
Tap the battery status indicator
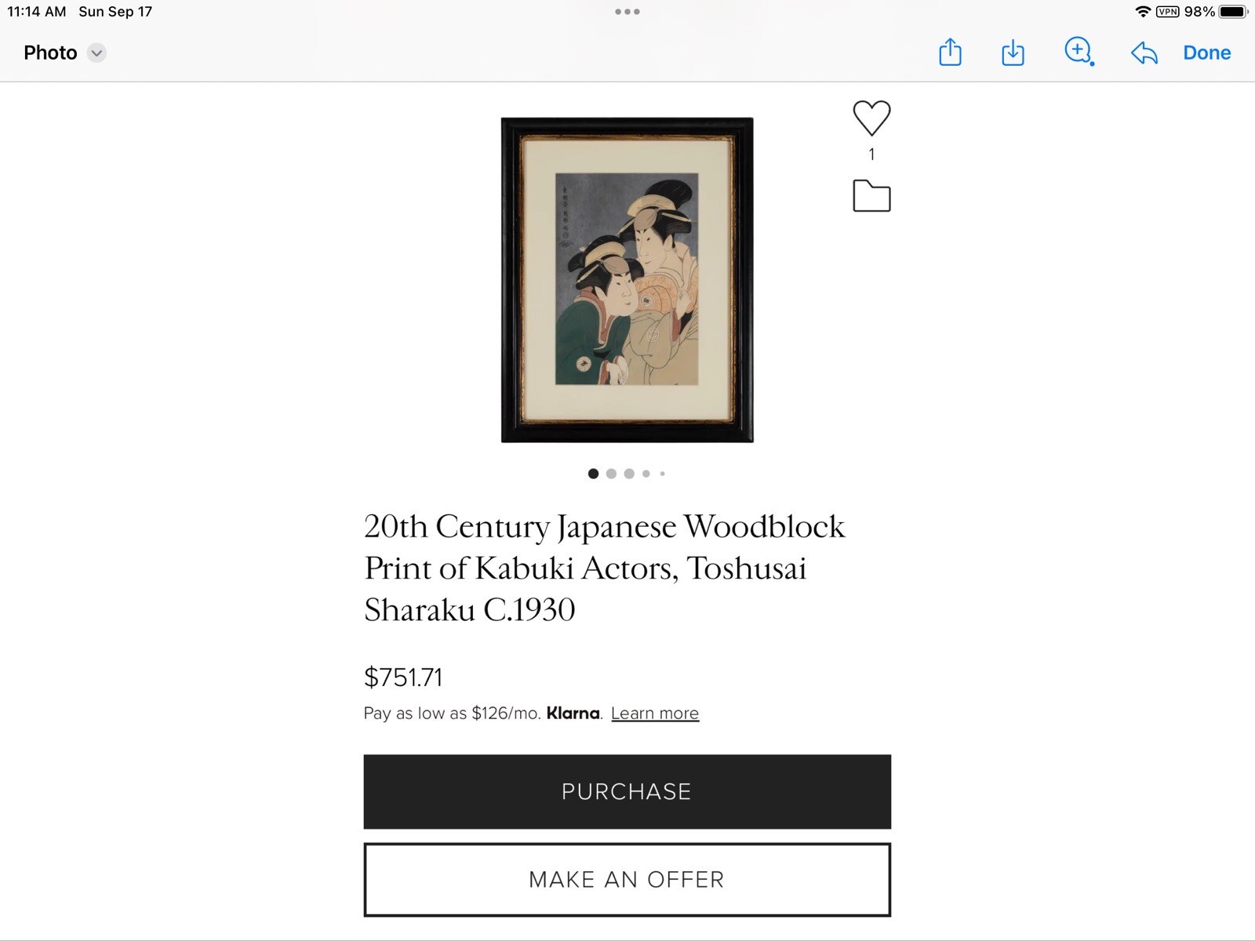click(x=1232, y=12)
